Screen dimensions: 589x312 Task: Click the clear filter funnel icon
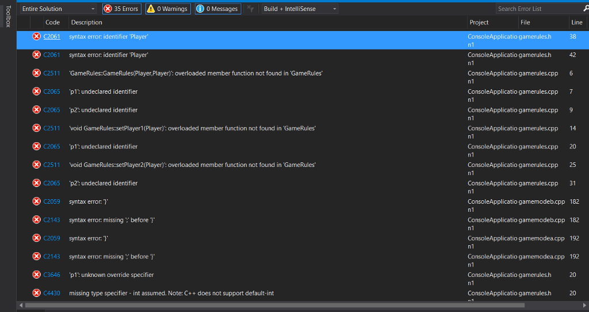[251, 9]
